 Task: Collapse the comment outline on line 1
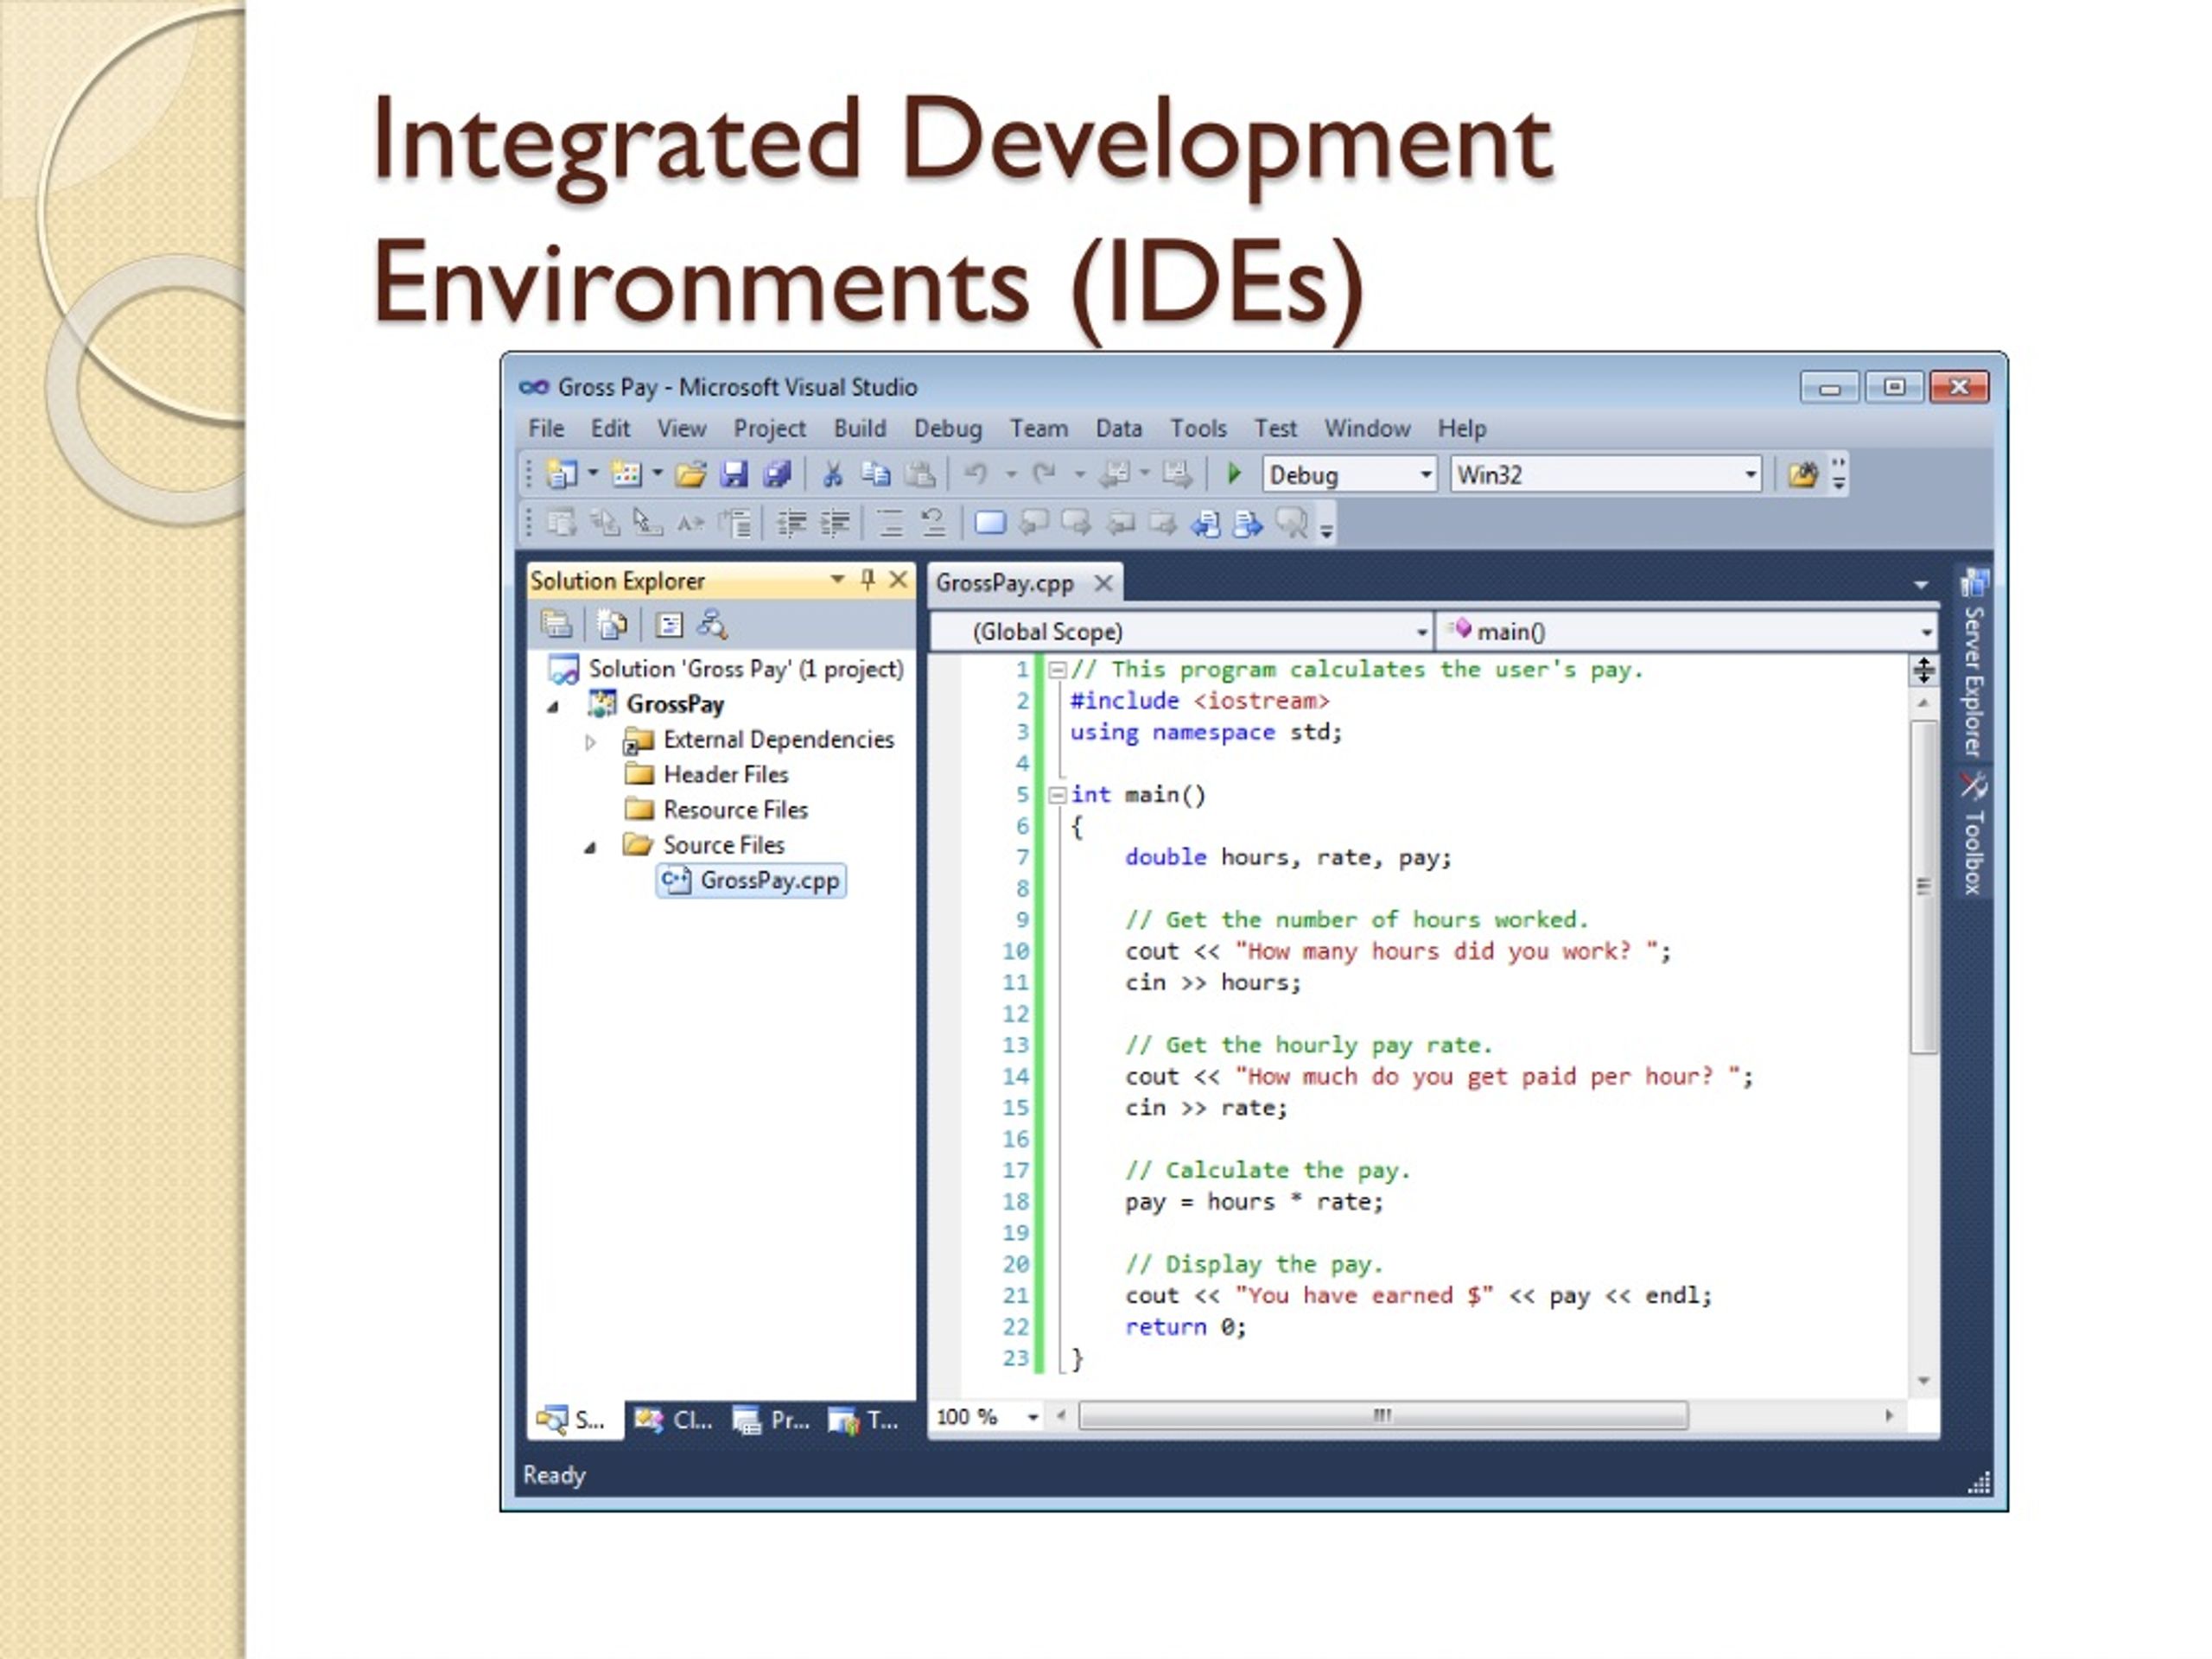1057,670
